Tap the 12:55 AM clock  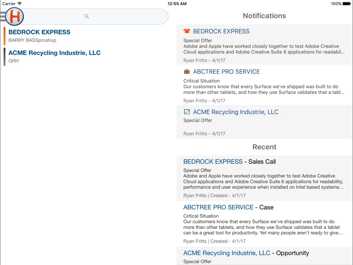tap(177, 4)
